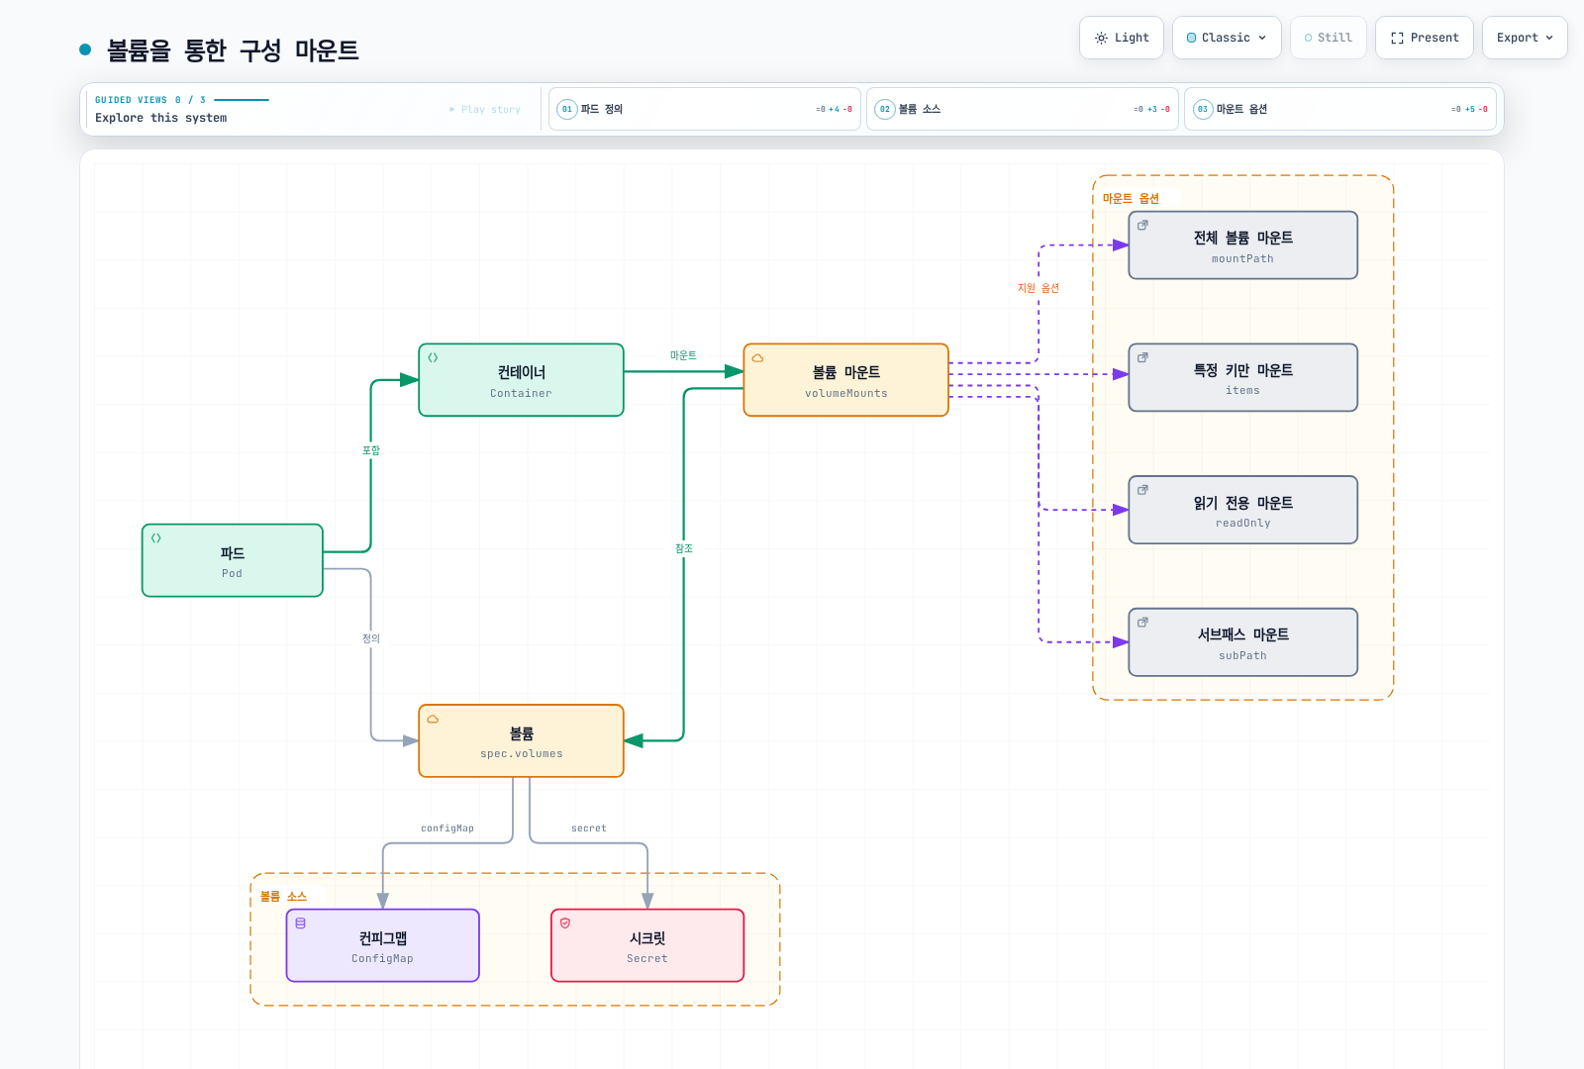Select the 시크릿 Secret node
Screen dimensions: 1584x1069
(x=647, y=945)
